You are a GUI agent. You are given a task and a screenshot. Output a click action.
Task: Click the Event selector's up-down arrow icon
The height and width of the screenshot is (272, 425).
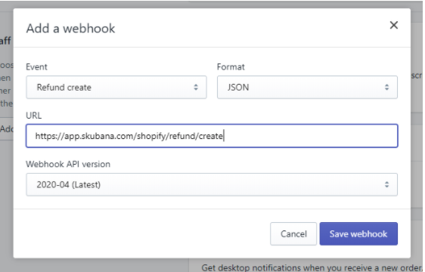(196, 87)
